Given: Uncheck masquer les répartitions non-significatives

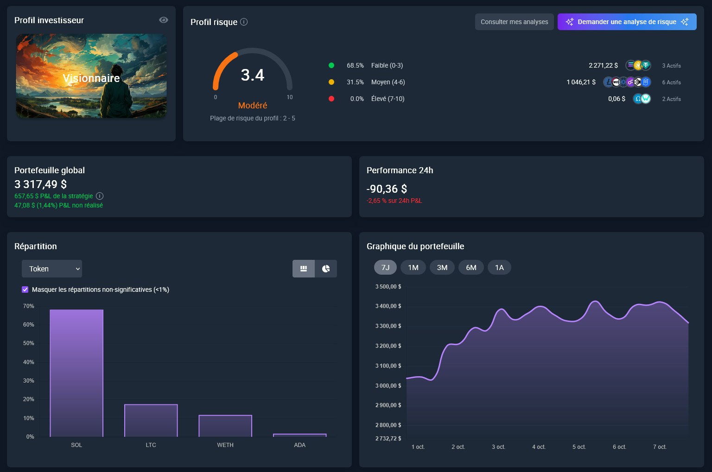Looking at the screenshot, I should coord(25,289).
